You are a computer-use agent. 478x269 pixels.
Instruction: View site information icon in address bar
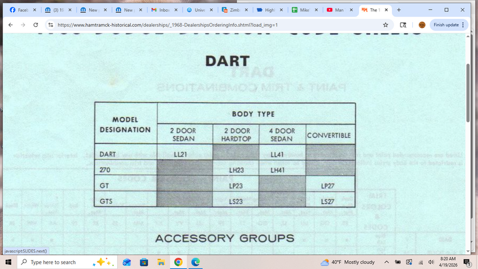tap(51, 25)
